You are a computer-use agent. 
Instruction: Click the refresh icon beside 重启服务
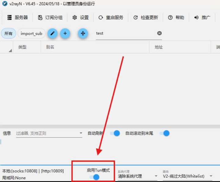(x=101, y=17)
